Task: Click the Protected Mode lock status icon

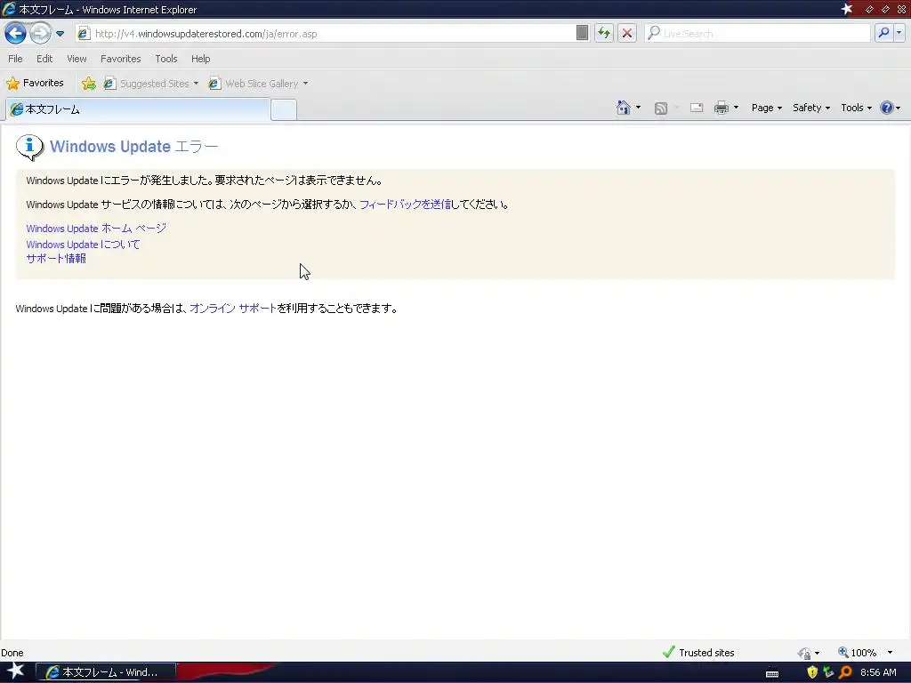Action: (804, 653)
